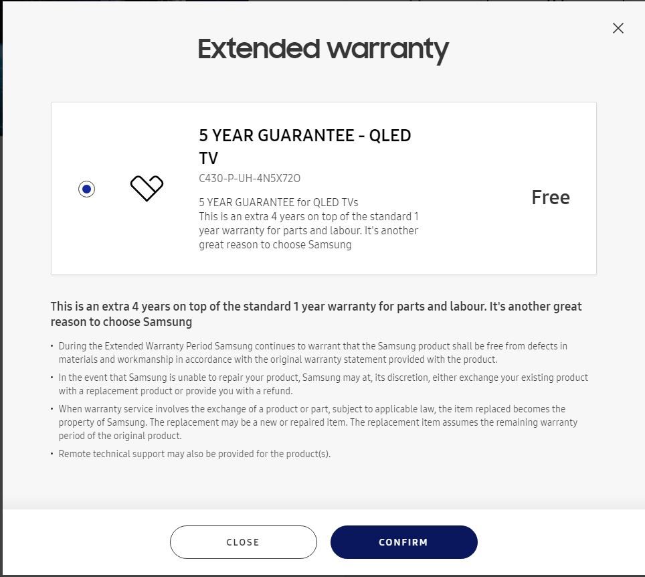Click the first bullet point marker in the list
The height and width of the screenshot is (577, 645).
pos(52,346)
